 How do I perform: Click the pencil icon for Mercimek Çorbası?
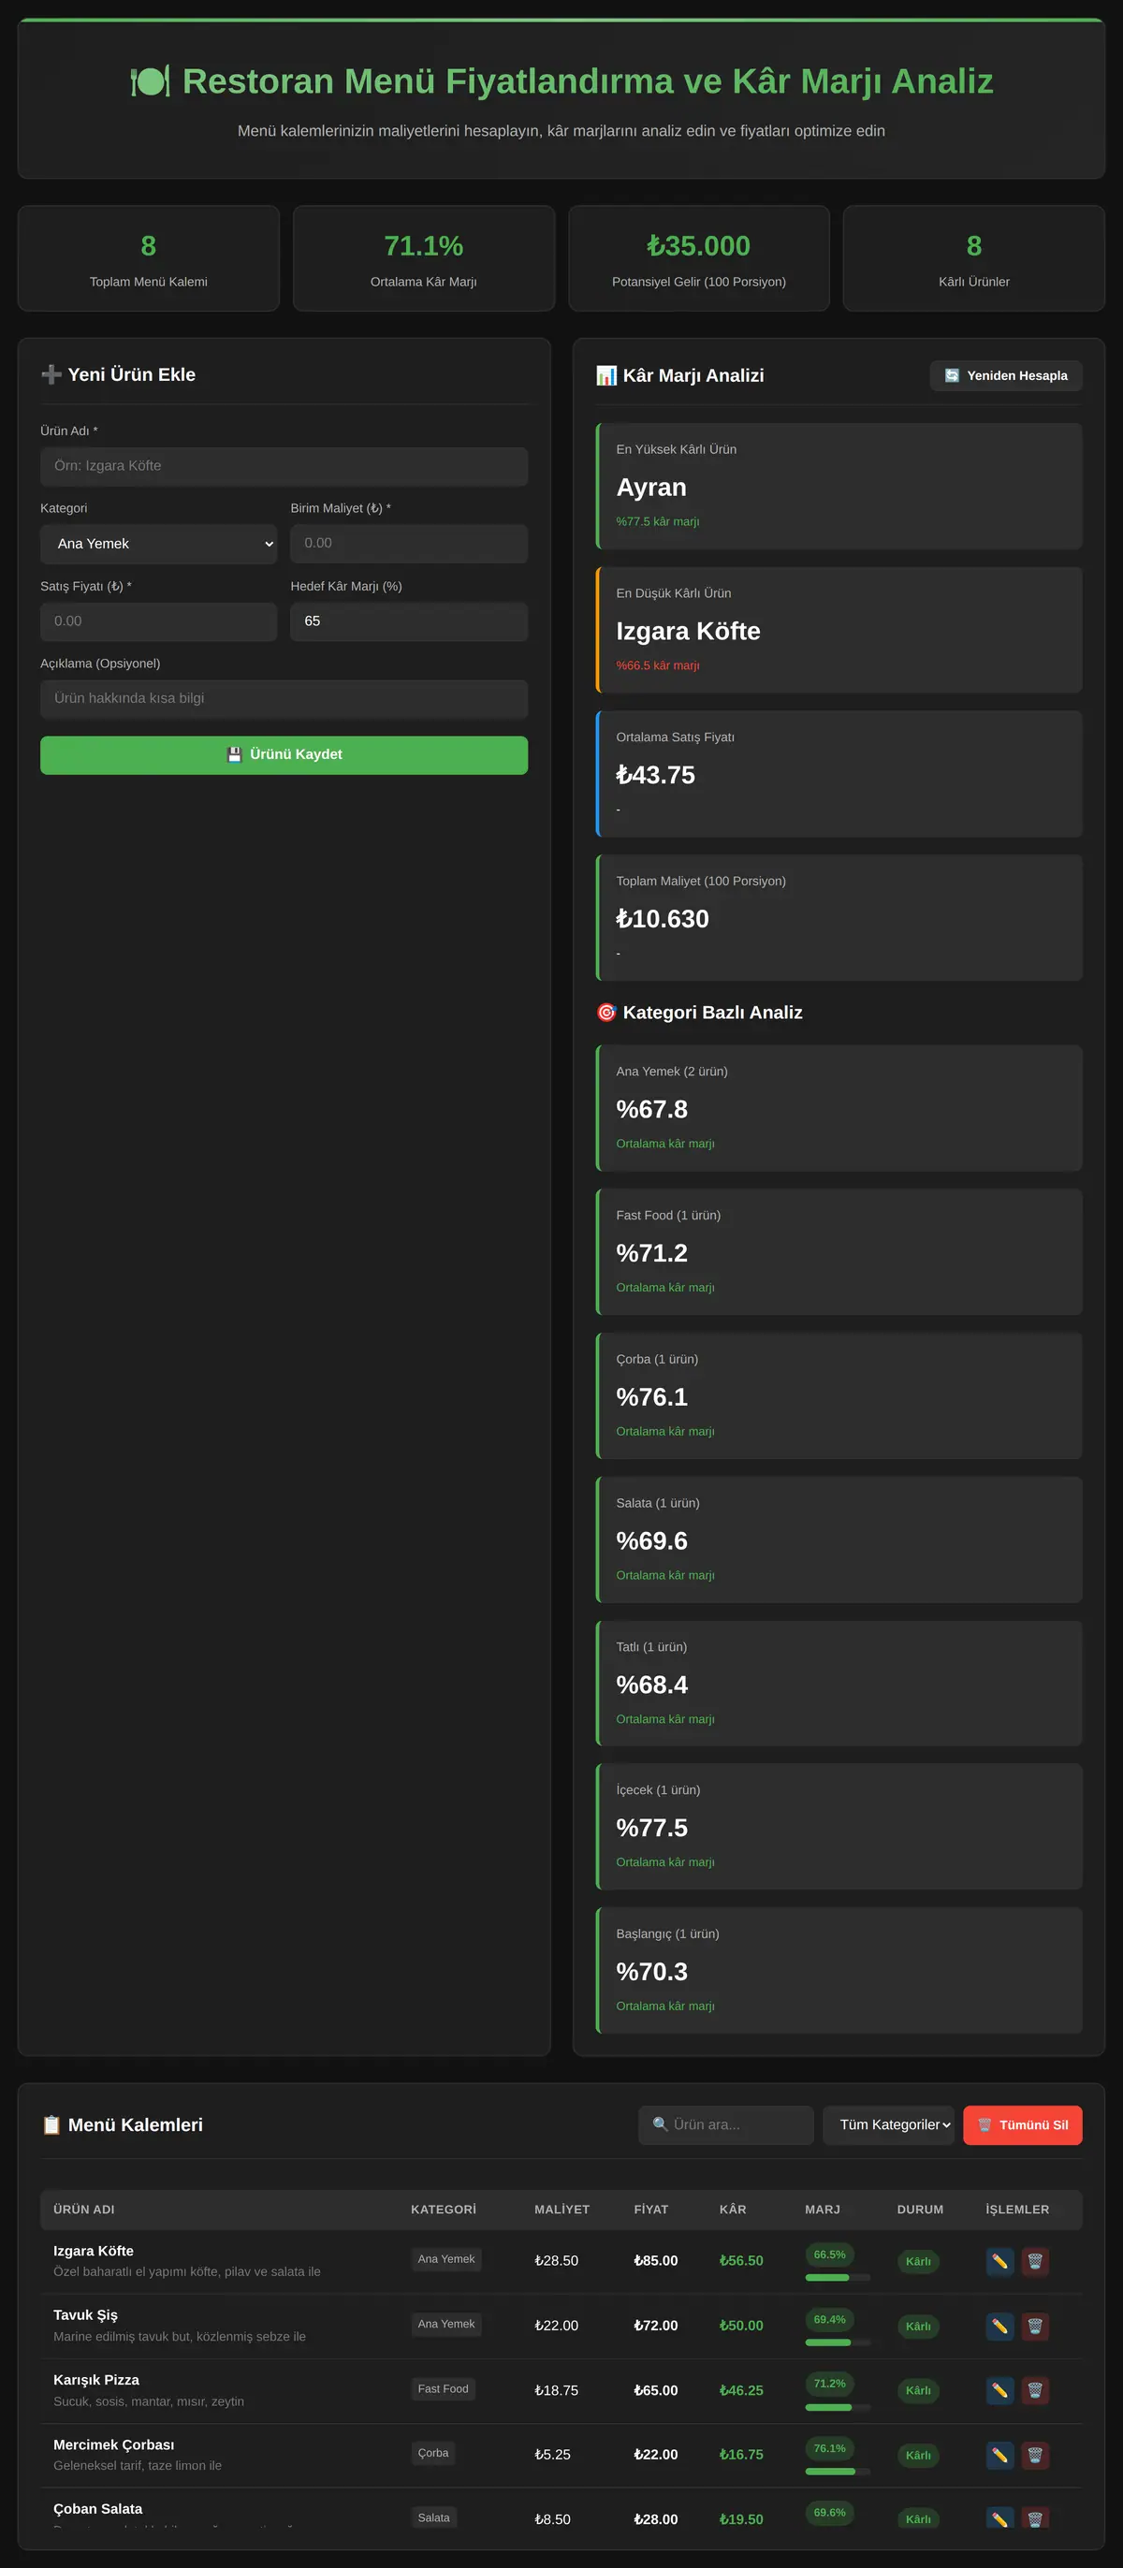coord(999,2455)
